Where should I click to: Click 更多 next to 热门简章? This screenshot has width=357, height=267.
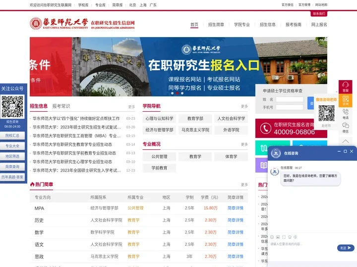click(244, 184)
